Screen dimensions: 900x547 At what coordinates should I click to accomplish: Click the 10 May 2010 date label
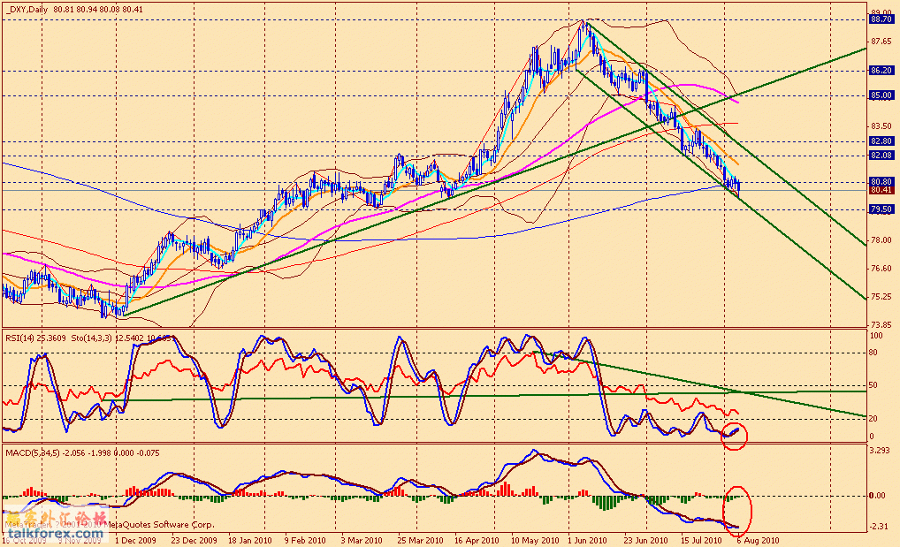(x=535, y=541)
